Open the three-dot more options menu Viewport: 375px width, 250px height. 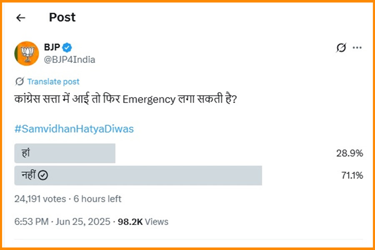[x=357, y=48]
